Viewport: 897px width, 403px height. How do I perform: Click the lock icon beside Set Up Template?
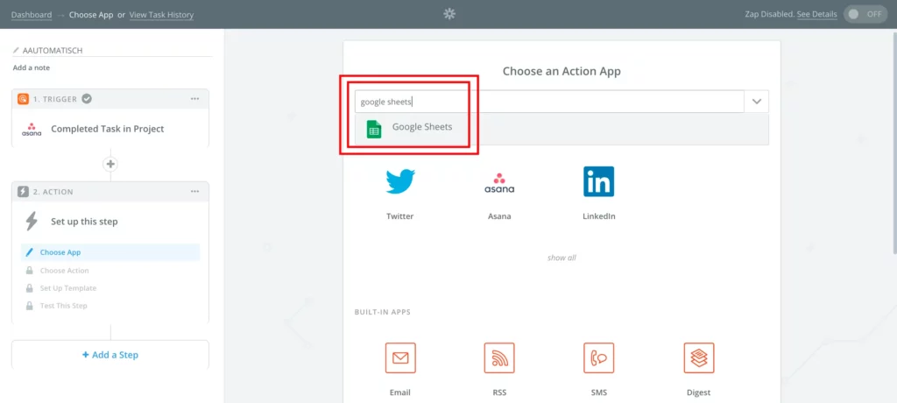coord(30,288)
